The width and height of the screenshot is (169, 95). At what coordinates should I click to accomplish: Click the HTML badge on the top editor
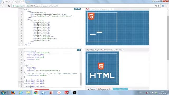coord(77,9)
